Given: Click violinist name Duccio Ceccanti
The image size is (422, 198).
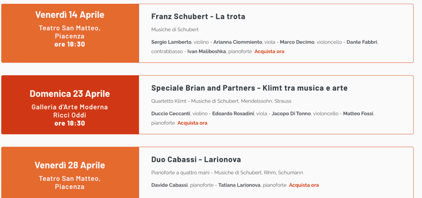Looking at the screenshot, I should point(170,114).
